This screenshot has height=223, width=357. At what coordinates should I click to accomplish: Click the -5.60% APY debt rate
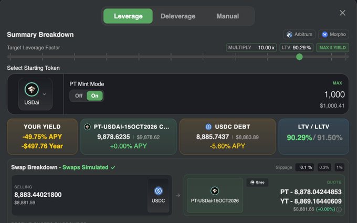pyautogui.click(x=227, y=146)
